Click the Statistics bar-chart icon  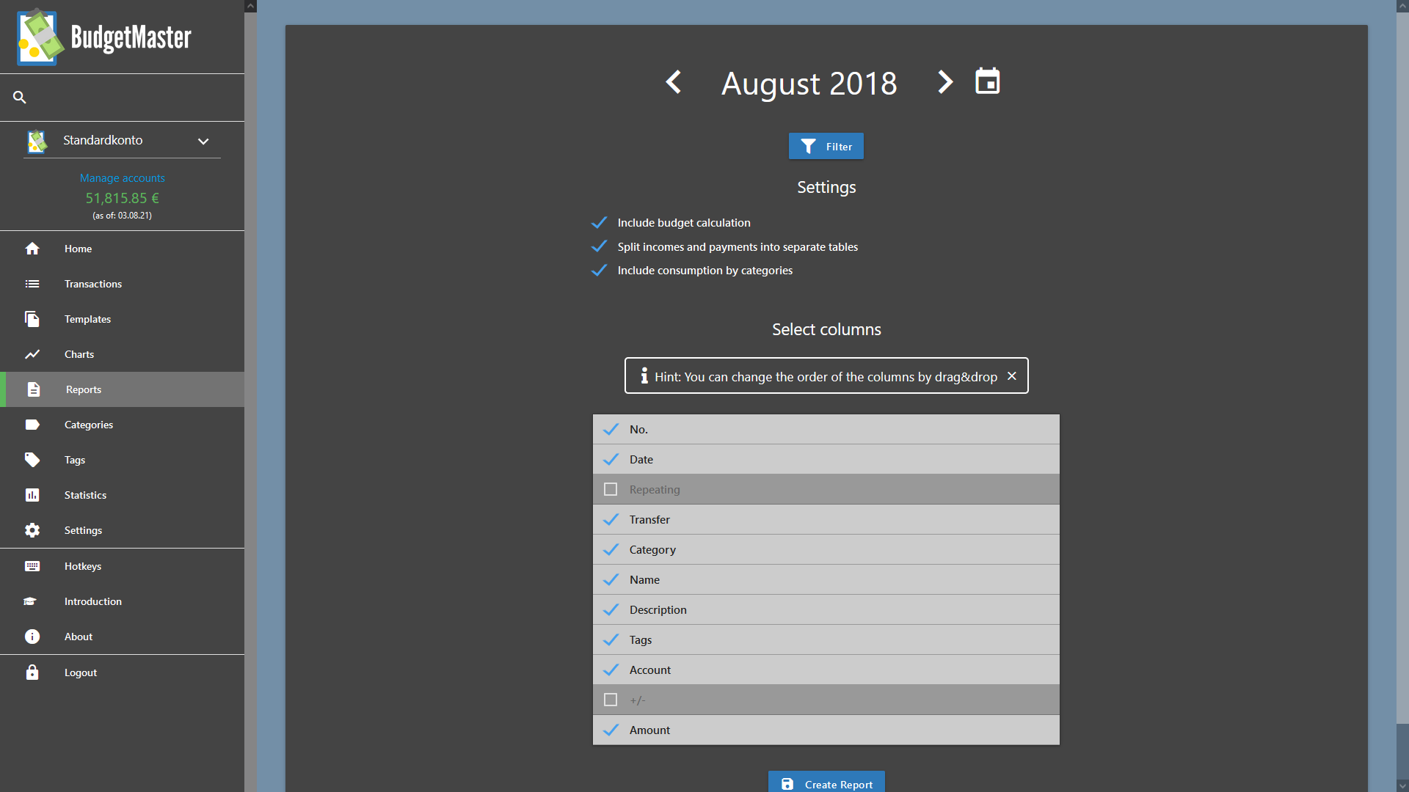(x=32, y=495)
